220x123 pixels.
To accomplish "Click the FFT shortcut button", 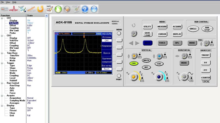I will tap(205, 70).
